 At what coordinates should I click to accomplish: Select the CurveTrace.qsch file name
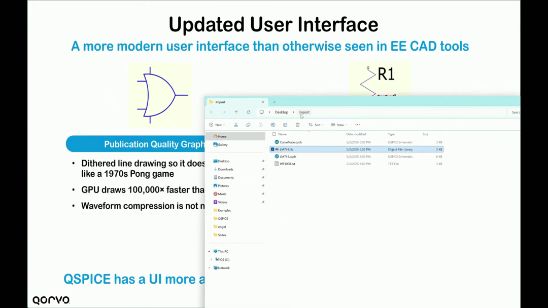click(x=291, y=142)
